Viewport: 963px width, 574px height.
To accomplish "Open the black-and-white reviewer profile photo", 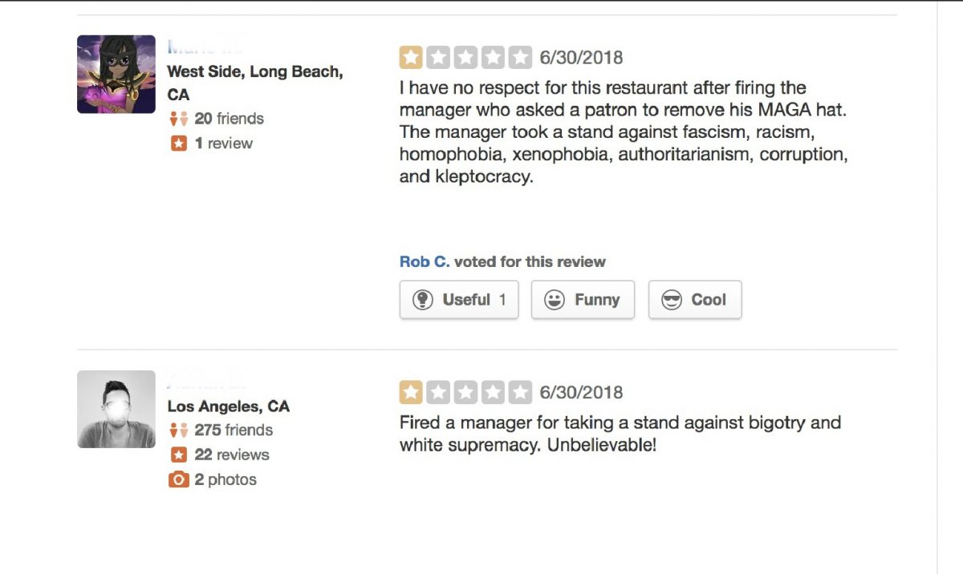I will pos(116,409).
